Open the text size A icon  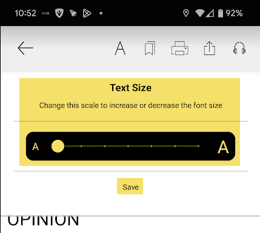(120, 48)
